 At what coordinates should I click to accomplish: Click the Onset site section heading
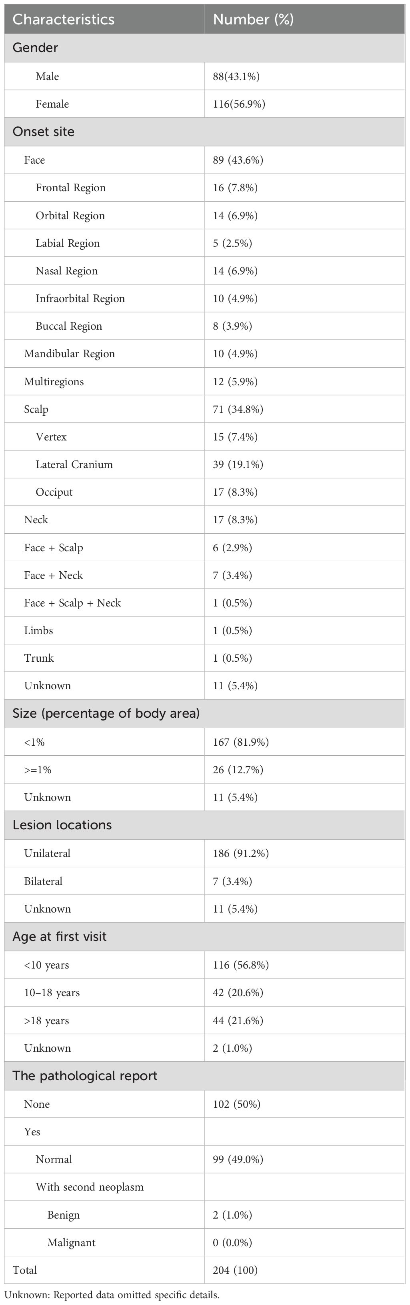(44, 132)
